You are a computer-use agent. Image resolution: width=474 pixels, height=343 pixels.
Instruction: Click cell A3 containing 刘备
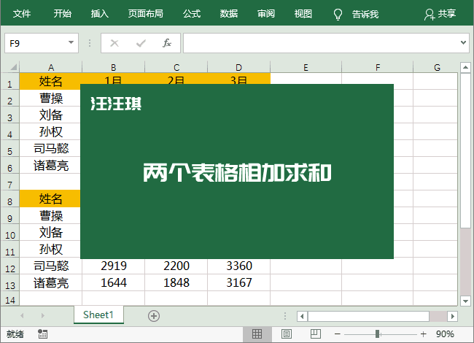point(51,115)
